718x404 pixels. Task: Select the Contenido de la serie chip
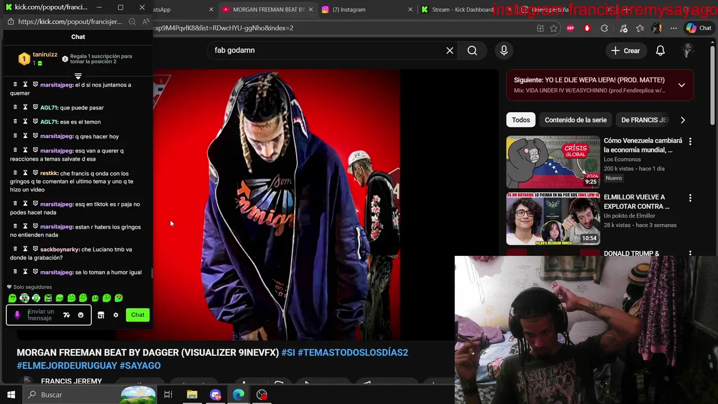[x=576, y=120]
